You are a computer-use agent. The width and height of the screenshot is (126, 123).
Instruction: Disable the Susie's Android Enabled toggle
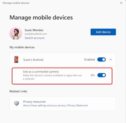pos(102,60)
